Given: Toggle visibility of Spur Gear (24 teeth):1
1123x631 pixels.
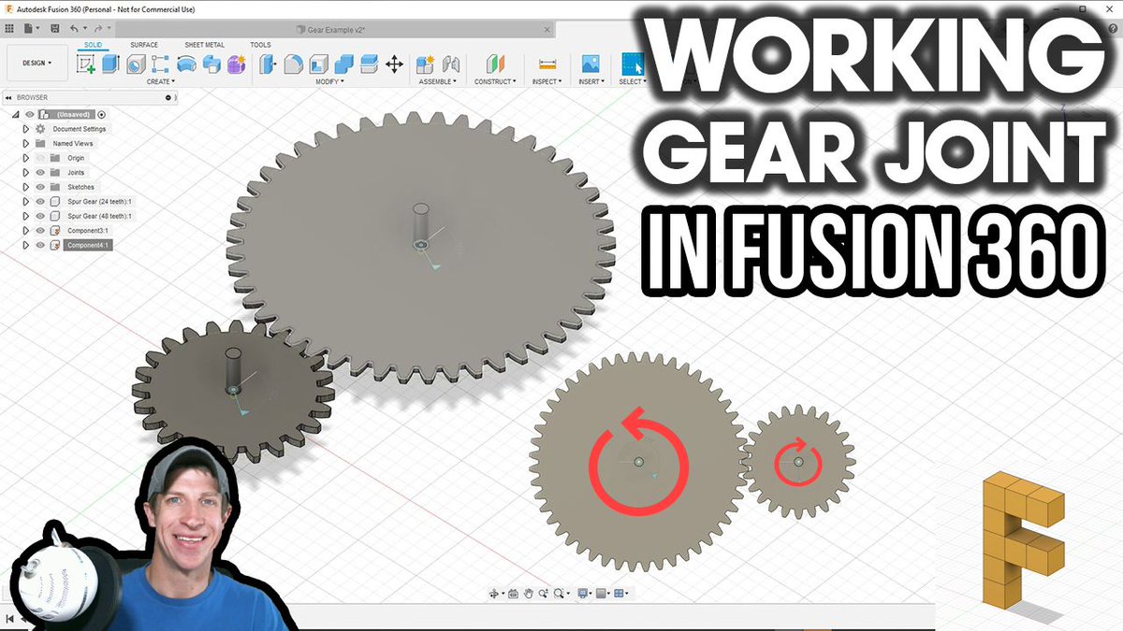Looking at the screenshot, I should pyautogui.click(x=40, y=201).
